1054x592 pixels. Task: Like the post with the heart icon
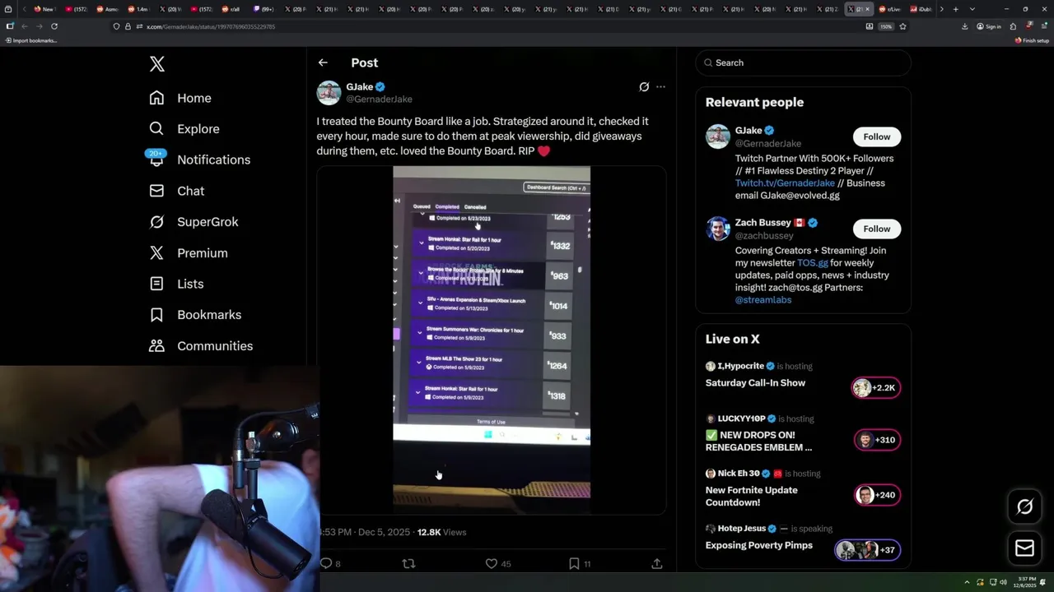click(x=492, y=563)
